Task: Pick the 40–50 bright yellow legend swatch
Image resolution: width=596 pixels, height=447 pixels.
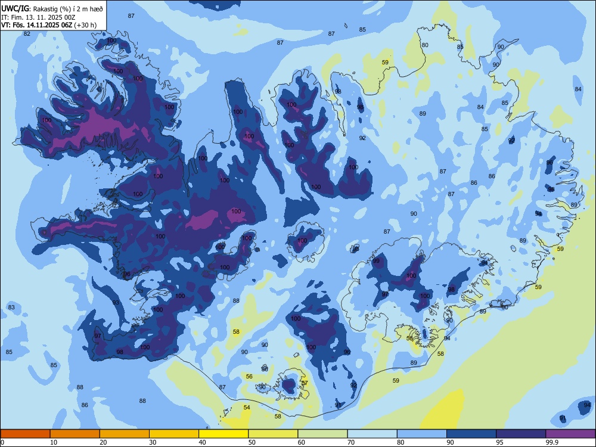Action: click(223, 434)
